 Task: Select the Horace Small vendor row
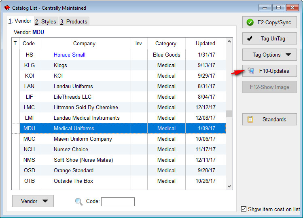coord(119,55)
